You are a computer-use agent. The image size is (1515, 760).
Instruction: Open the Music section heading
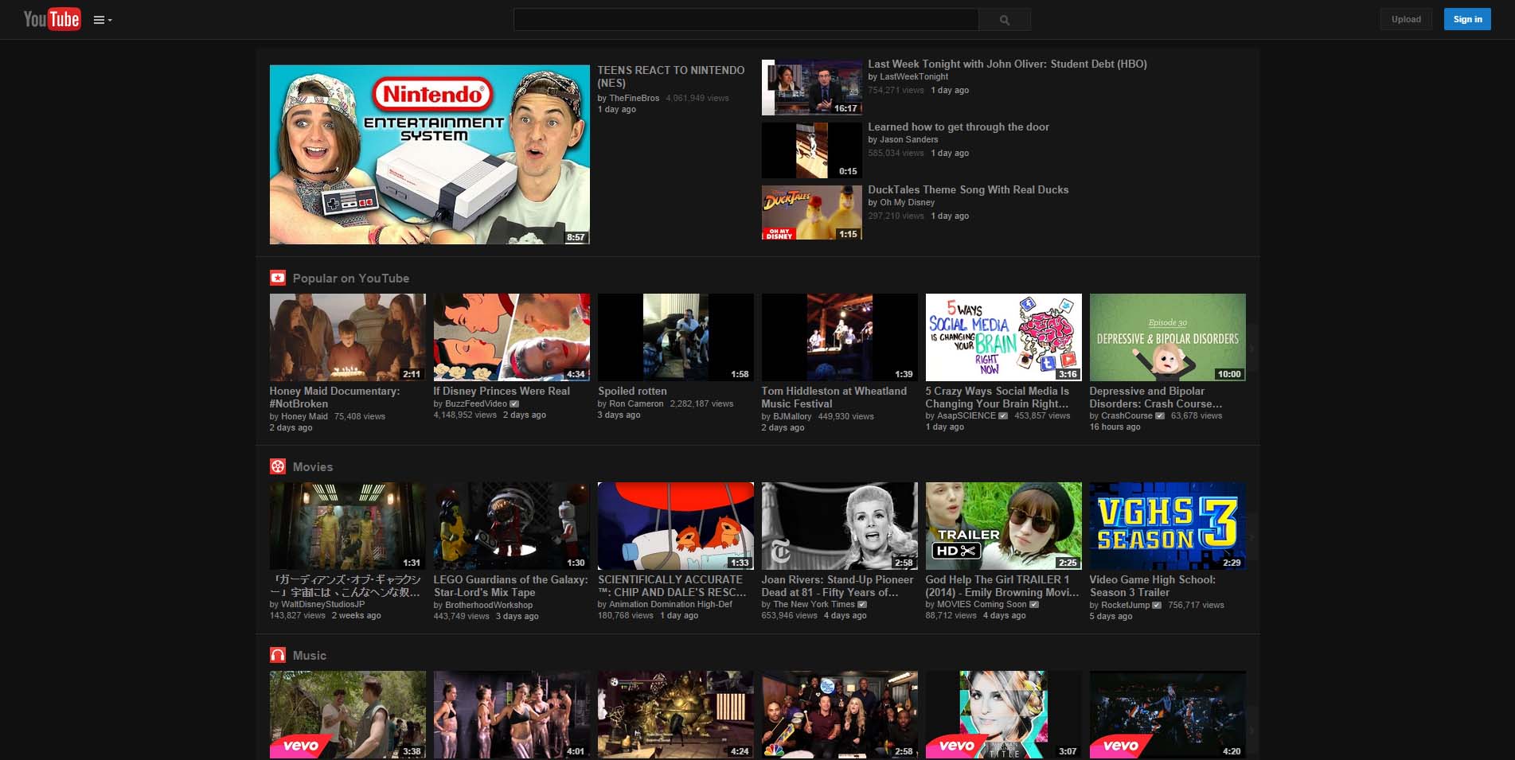point(310,656)
